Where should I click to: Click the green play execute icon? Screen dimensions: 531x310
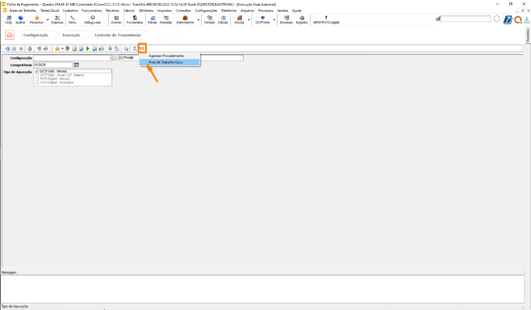click(88, 48)
